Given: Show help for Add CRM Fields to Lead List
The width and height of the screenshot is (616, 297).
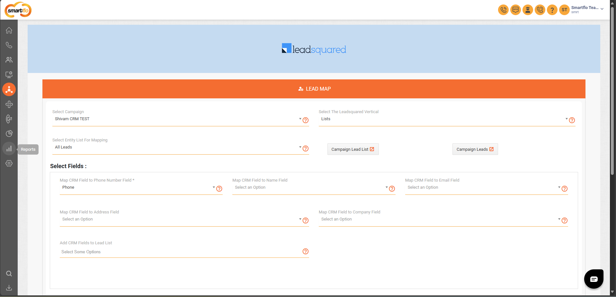Looking at the screenshot, I should click(306, 251).
